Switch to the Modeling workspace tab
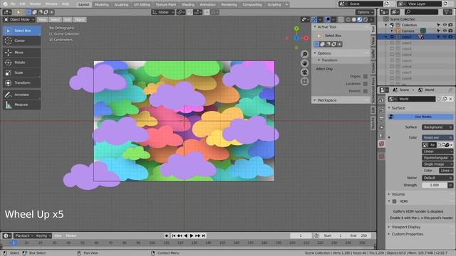 [x=101, y=4]
